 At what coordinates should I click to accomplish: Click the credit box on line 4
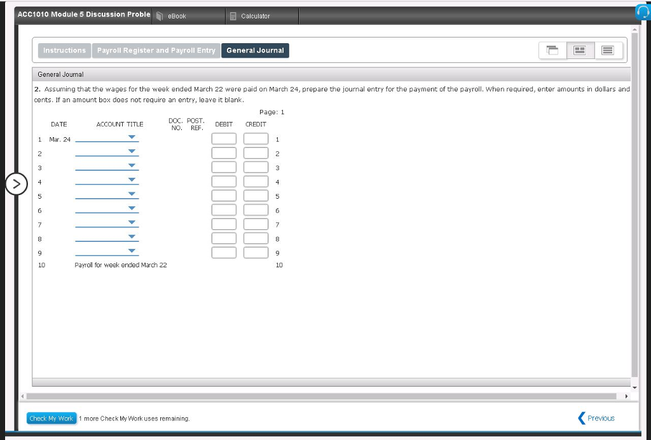[256, 181]
